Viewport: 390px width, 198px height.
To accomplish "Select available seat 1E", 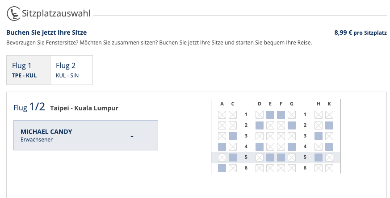I will tap(270, 115).
